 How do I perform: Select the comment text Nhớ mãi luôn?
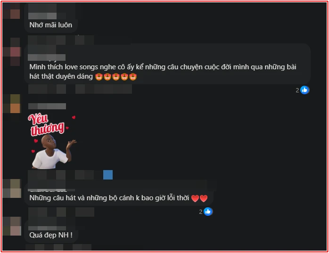pyautogui.click(x=51, y=25)
